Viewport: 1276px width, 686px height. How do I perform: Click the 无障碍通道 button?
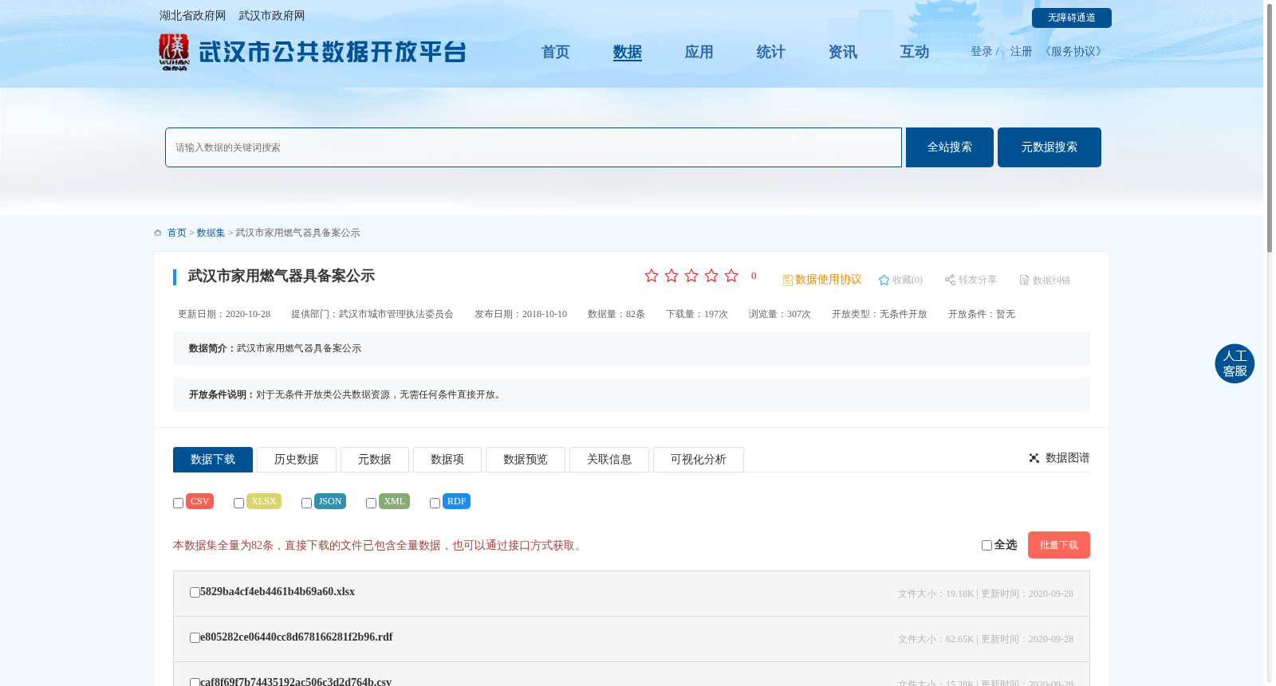[1072, 18]
